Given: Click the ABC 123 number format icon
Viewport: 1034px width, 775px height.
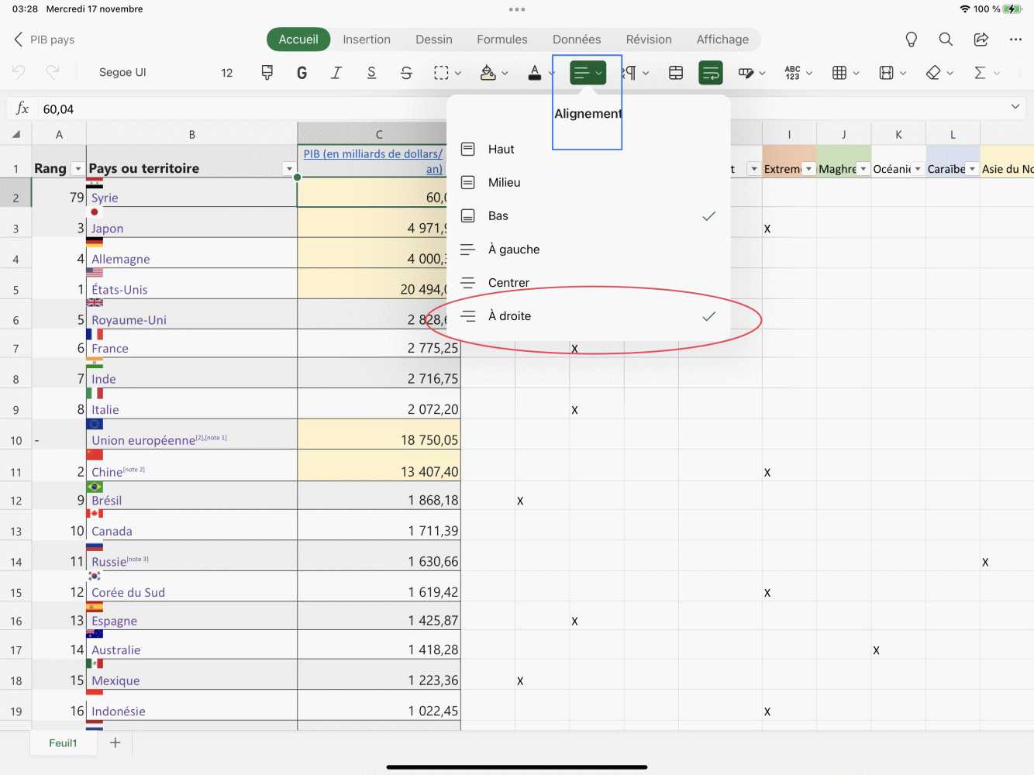Looking at the screenshot, I should tap(792, 73).
